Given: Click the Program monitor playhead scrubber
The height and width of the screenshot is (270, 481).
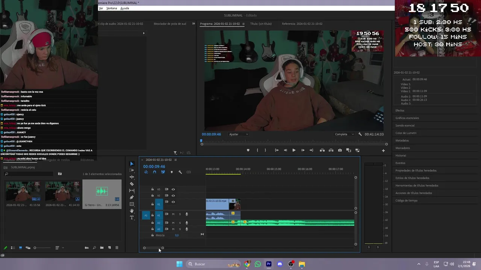Looking at the screenshot, I should (201, 141).
